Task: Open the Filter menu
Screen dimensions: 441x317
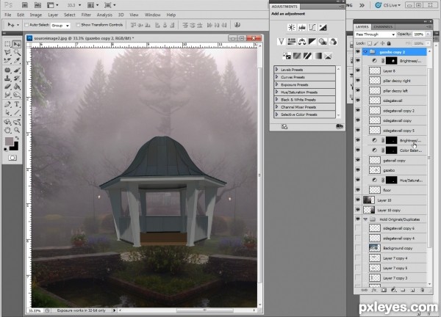Action: [86, 15]
